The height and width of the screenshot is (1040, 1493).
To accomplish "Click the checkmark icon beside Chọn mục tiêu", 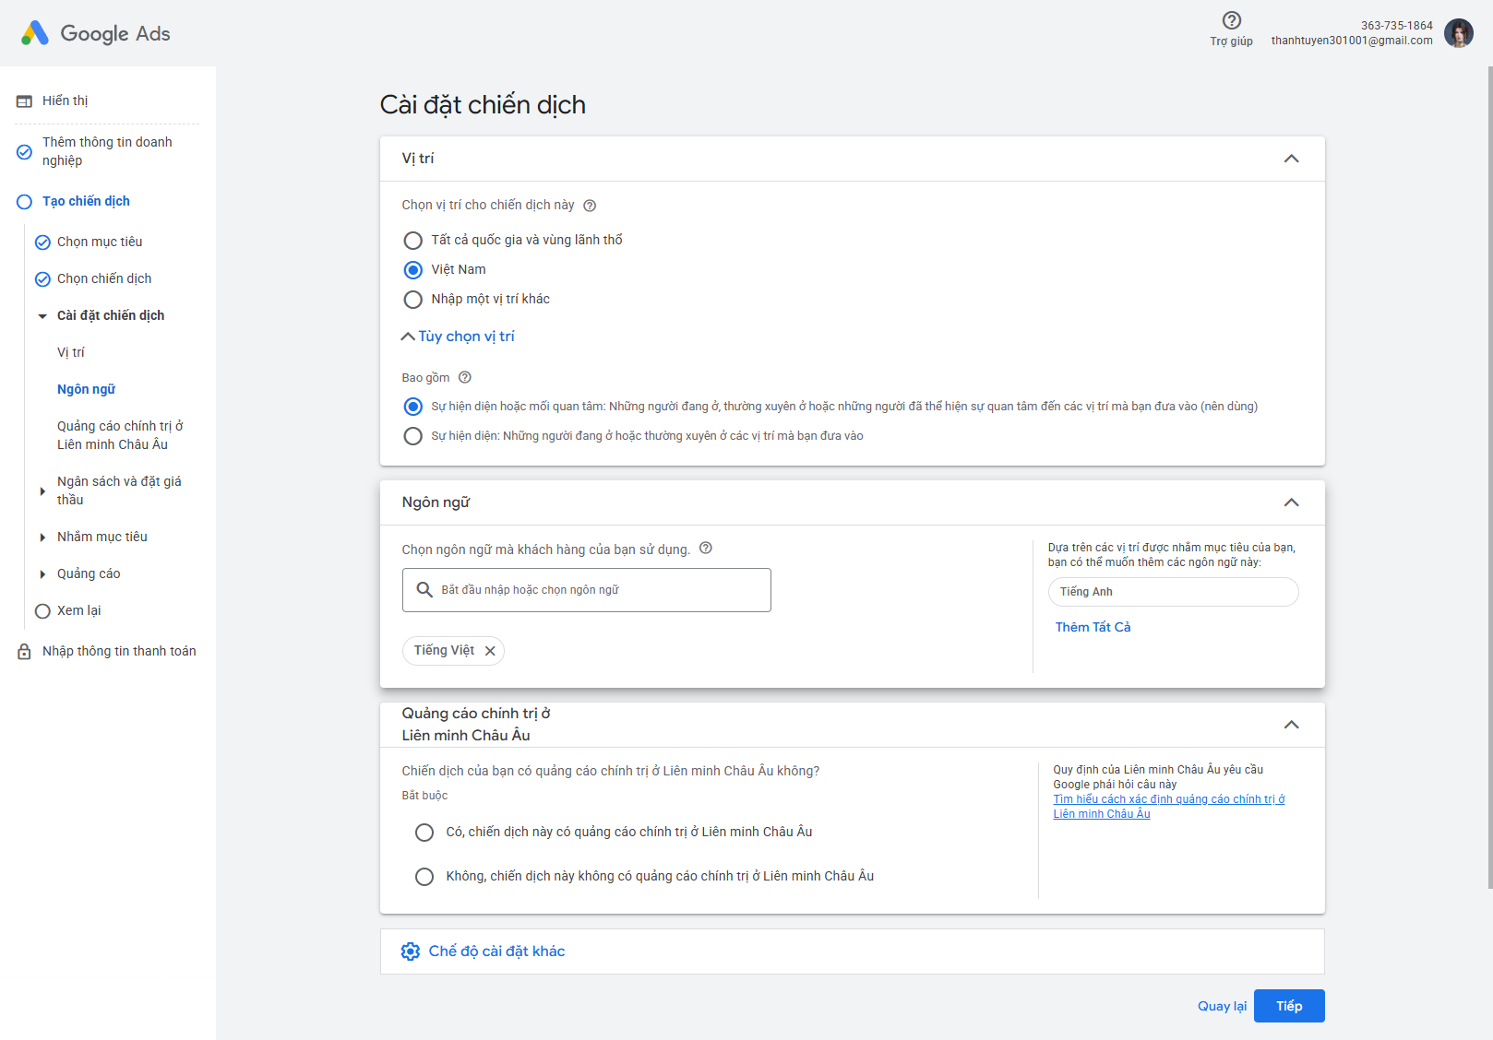I will pos(42,242).
